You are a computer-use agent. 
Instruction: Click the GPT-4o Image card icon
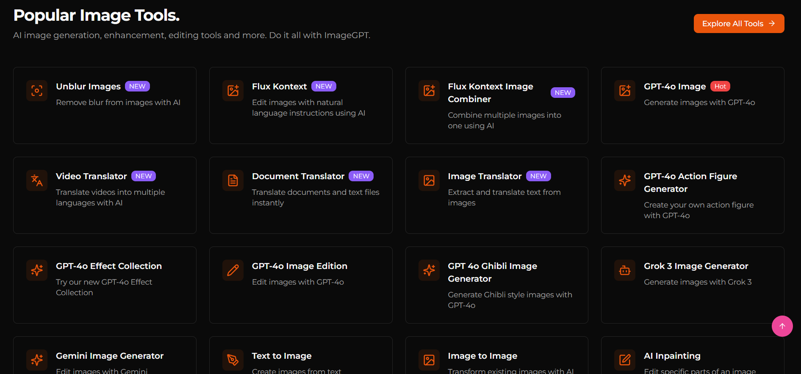625,91
